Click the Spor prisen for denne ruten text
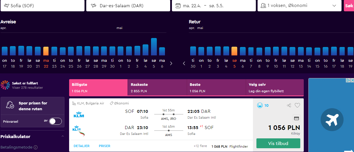Image resolution: width=354 pixels, height=152 pixels. 33,106
